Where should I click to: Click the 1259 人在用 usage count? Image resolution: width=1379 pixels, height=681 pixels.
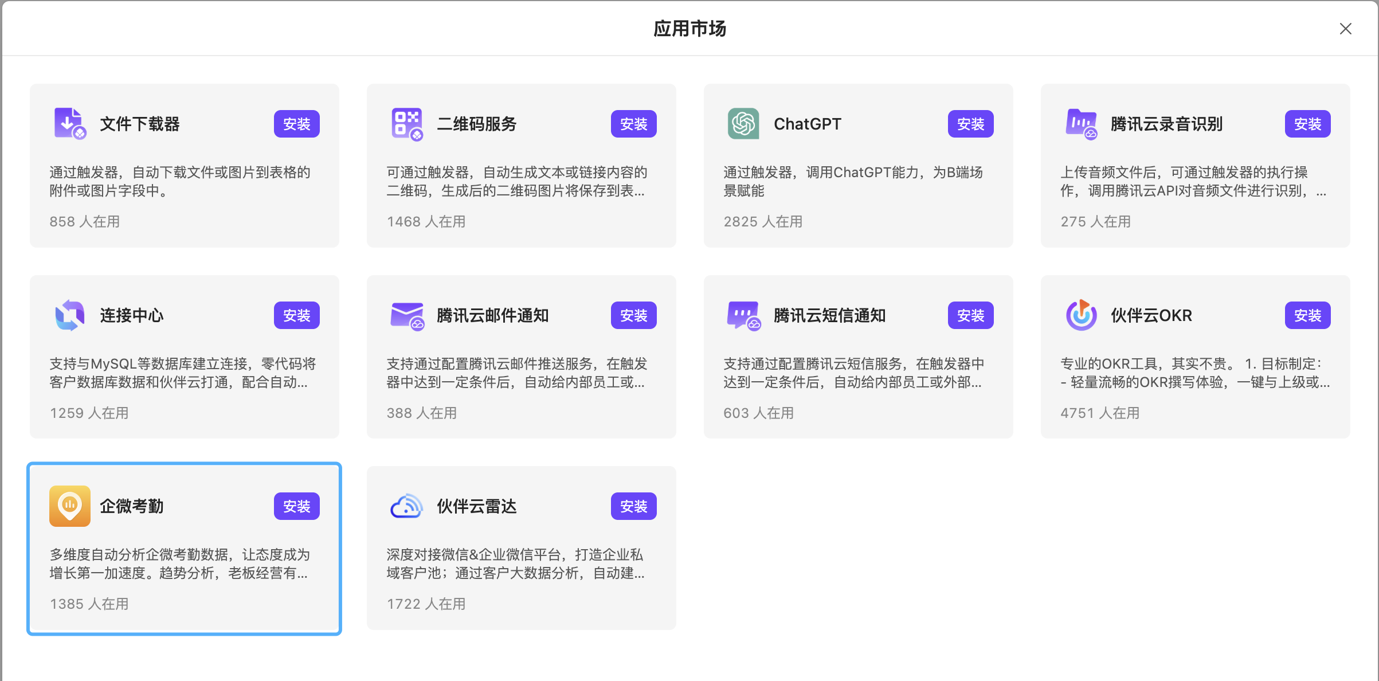click(x=89, y=413)
